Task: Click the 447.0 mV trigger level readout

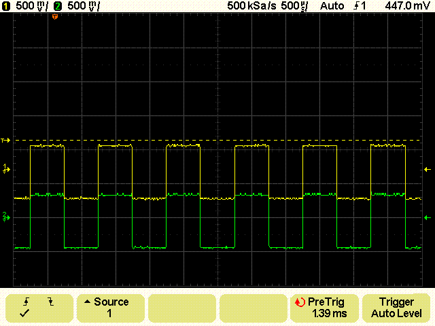Action: (x=407, y=6)
